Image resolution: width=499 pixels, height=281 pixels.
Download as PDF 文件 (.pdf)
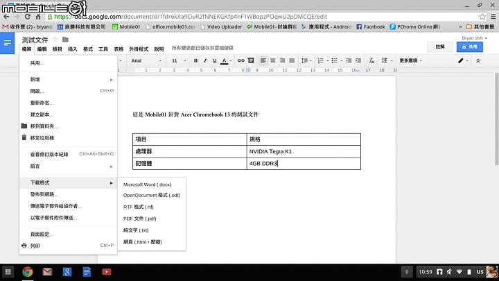[x=152, y=219]
